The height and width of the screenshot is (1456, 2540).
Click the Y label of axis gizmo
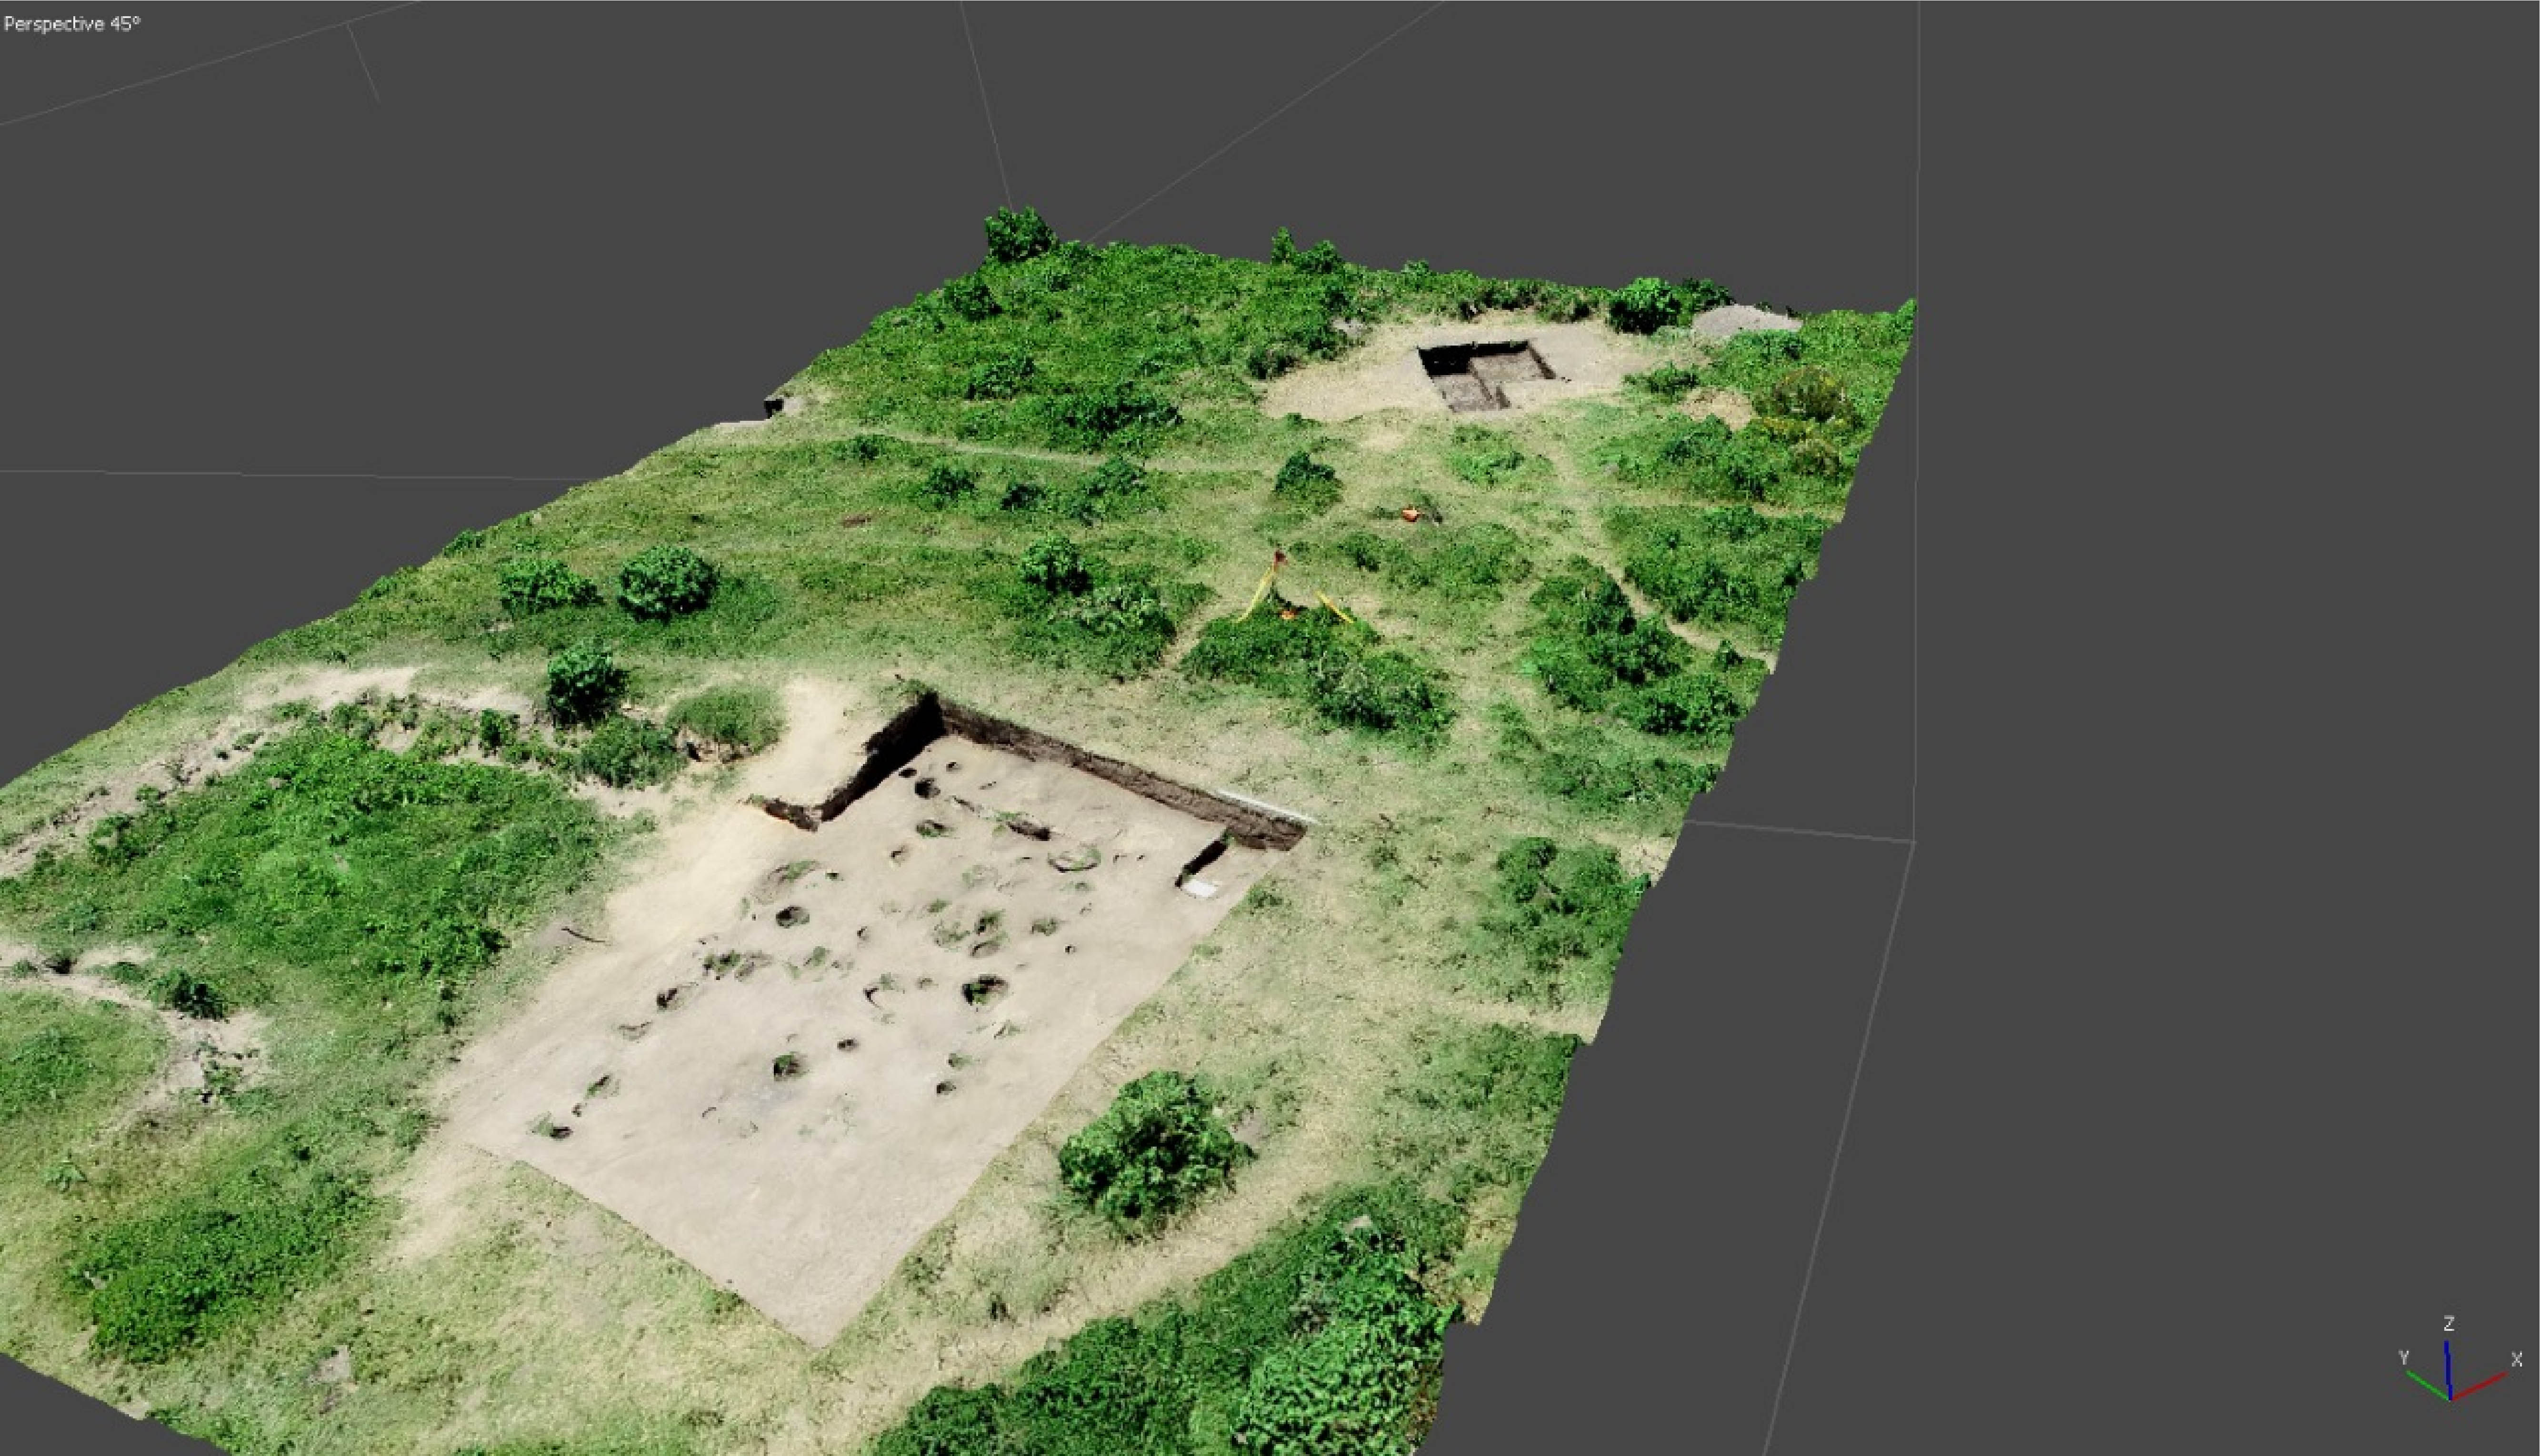pyautogui.click(x=2403, y=1358)
